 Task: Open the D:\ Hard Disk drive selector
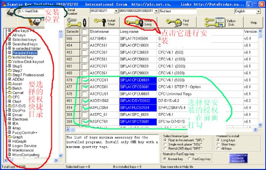click(x=31, y=11)
